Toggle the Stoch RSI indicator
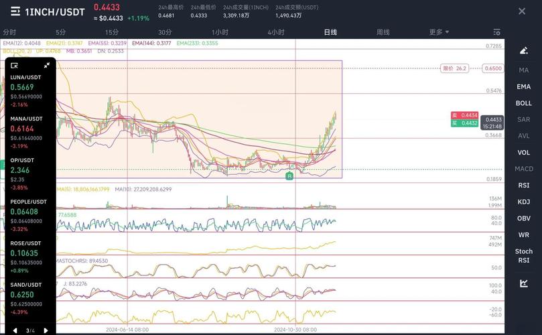Image resolution: width=542 pixels, height=335 pixels. coord(524,256)
